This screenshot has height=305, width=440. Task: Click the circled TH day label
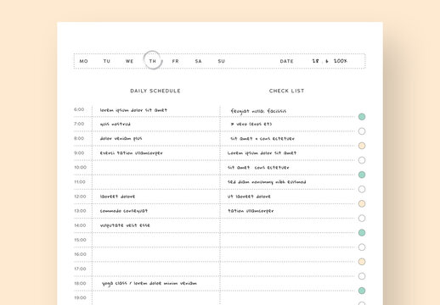(x=153, y=61)
